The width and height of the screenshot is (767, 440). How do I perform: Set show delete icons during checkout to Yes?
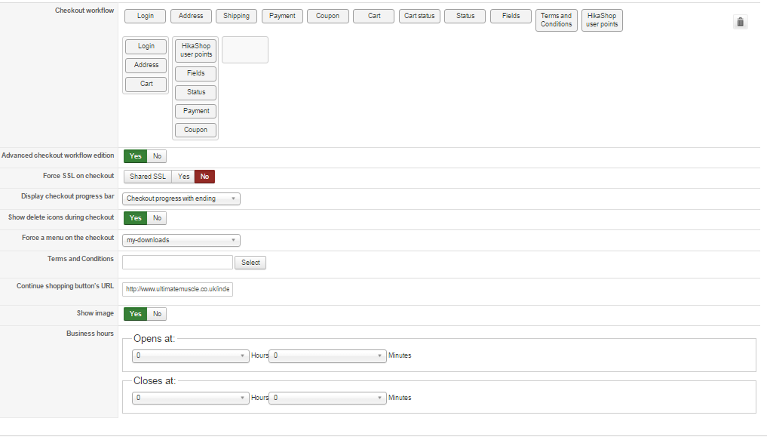pos(136,218)
